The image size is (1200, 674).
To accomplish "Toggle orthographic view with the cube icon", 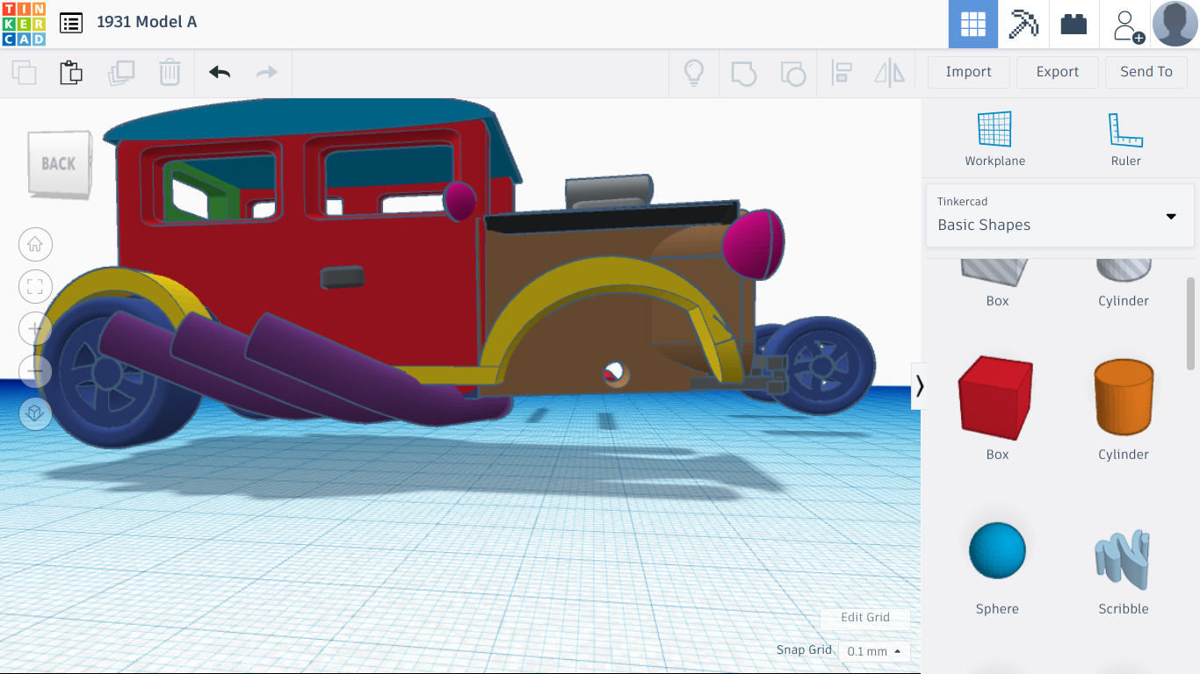I will pyautogui.click(x=35, y=413).
